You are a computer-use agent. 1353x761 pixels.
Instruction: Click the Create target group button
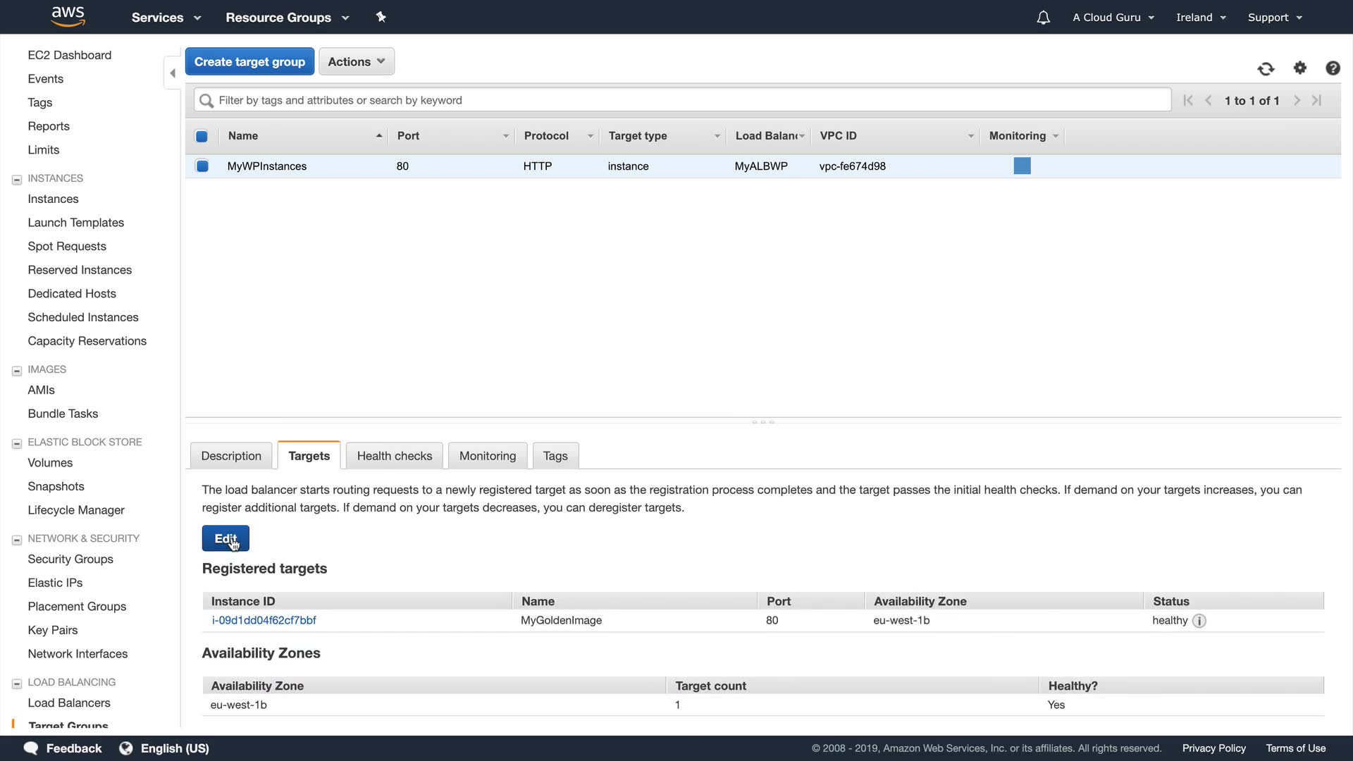249,61
